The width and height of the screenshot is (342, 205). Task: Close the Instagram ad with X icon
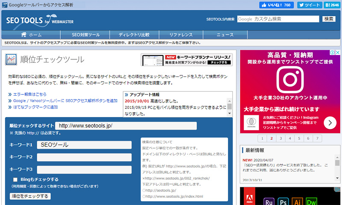click(x=338, y=53)
